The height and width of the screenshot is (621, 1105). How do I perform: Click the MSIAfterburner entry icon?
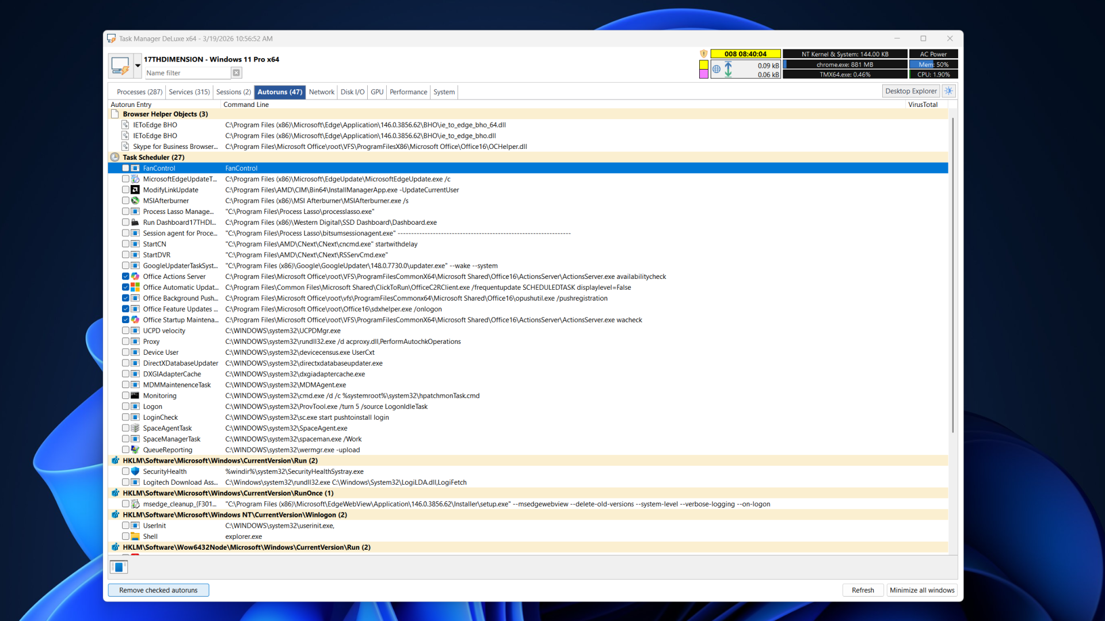[135, 201]
